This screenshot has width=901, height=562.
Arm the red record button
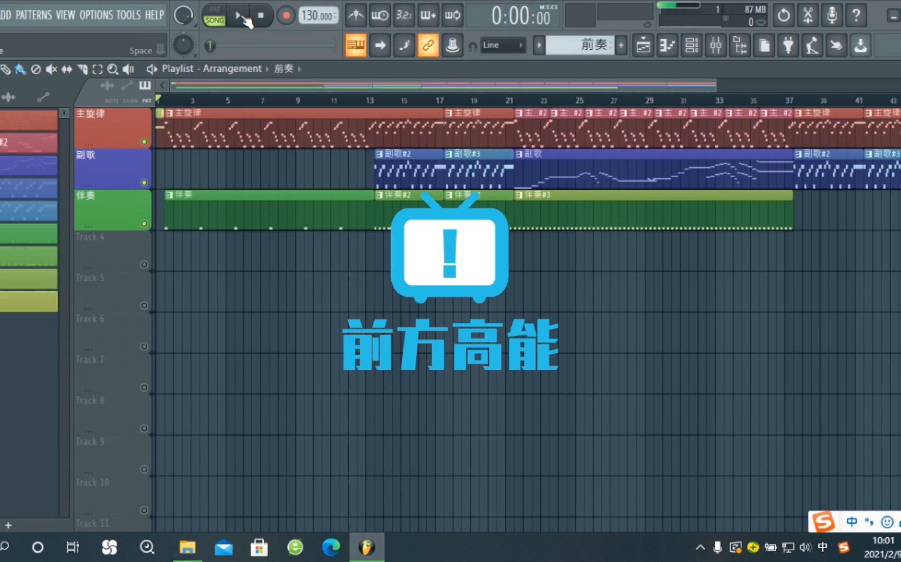tap(286, 16)
